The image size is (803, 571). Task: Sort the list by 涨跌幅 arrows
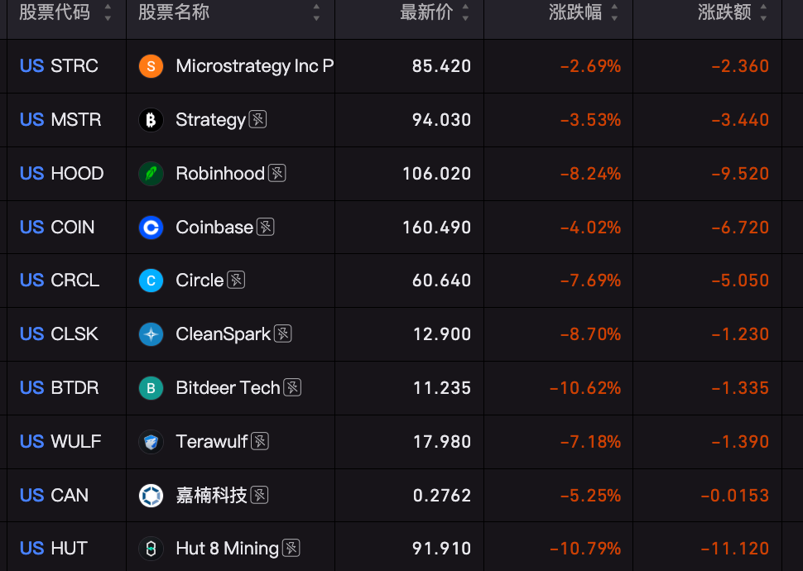click(614, 12)
